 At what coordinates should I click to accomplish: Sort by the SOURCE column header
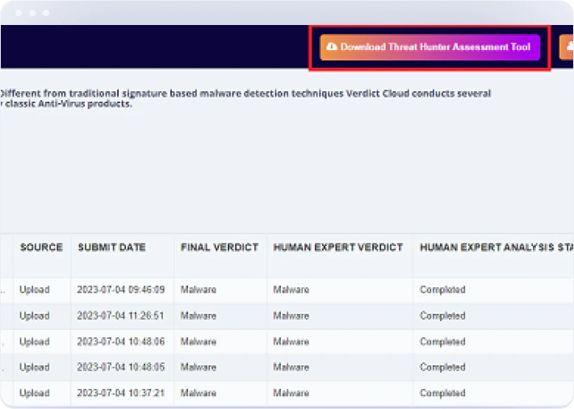pos(41,248)
